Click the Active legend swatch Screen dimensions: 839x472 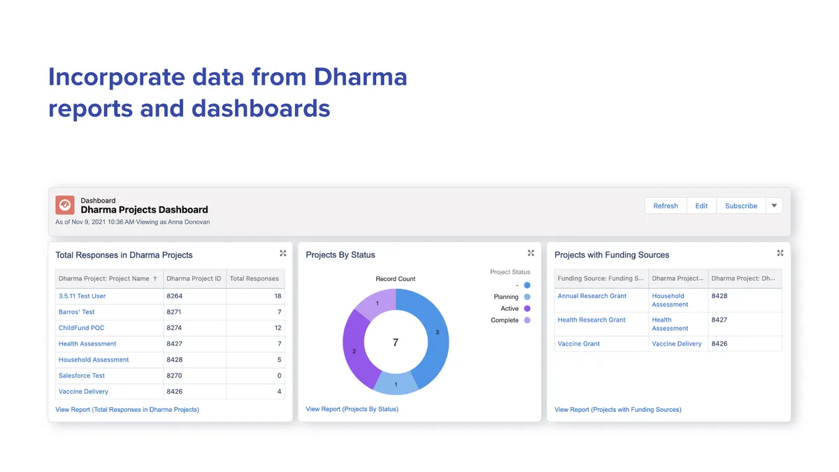pyautogui.click(x=527, y=308)
